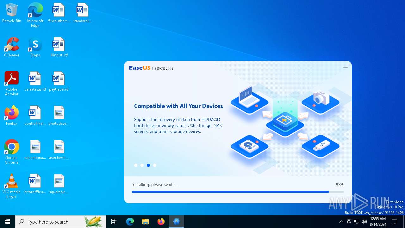Select the errordifficu document icon
Viewport: 405px width, 228px height.
(35, 184)
